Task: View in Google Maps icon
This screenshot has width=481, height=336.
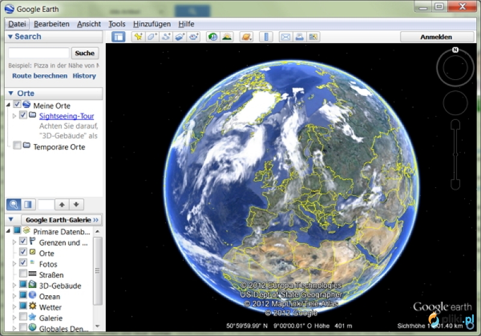Action: [313, 37]
